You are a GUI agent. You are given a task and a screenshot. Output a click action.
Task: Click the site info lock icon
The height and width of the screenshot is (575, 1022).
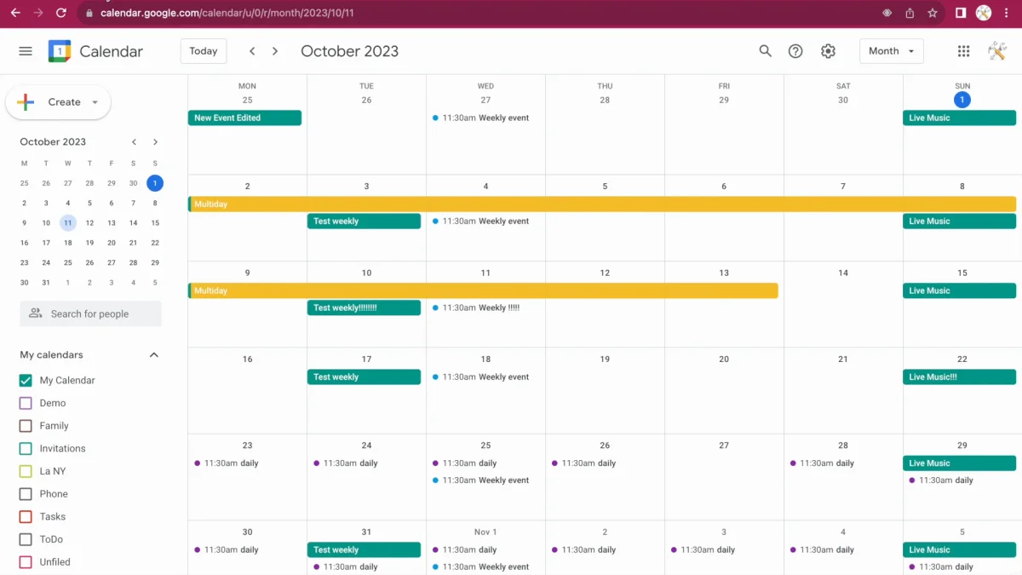89,14
